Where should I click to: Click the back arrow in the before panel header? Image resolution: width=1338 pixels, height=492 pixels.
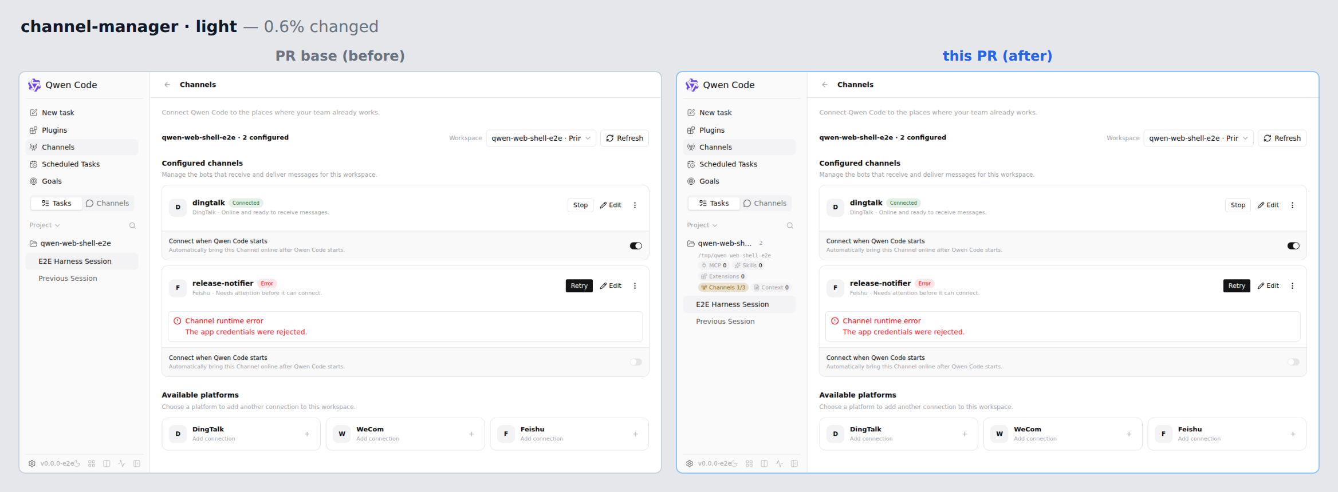pos(167,85)
